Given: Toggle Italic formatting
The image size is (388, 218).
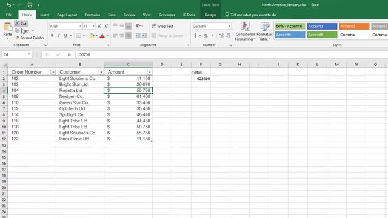Looking at the screenshot, I should tap(59, 36).
